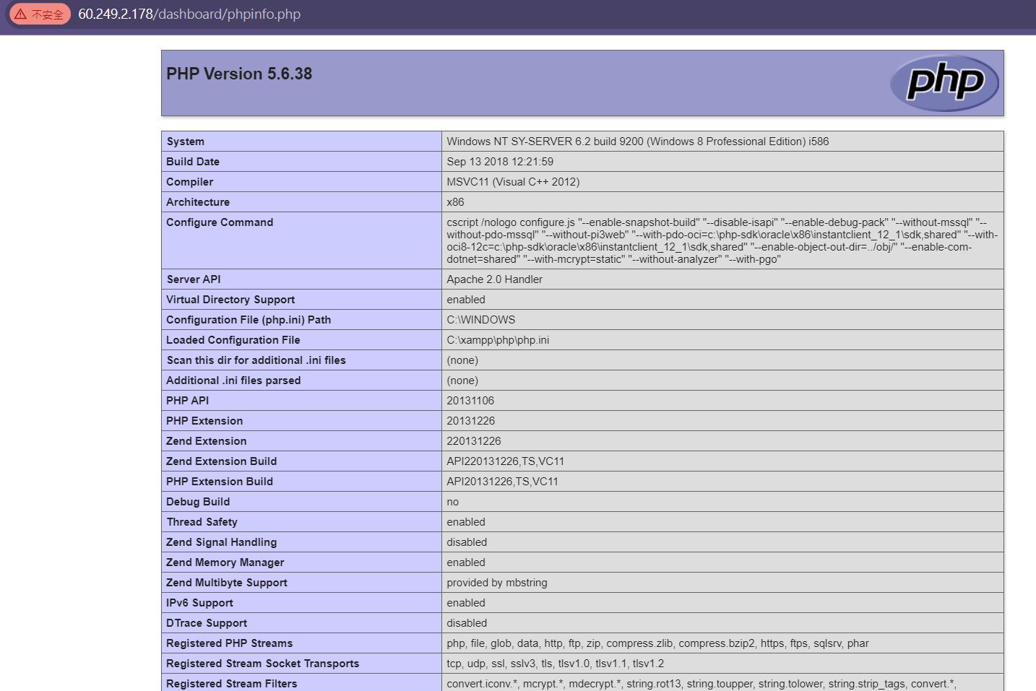
Task: Select the PHP Extension label
Action: click(x=204, y=421)
